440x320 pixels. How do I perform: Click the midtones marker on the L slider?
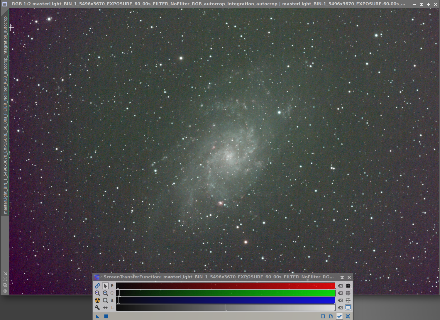pyautogui.click(x=226, y=308)
